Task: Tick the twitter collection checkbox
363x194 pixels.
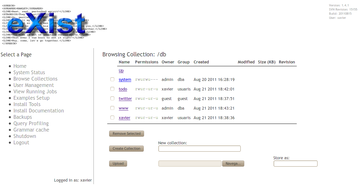Action: [x=112, y=98]
